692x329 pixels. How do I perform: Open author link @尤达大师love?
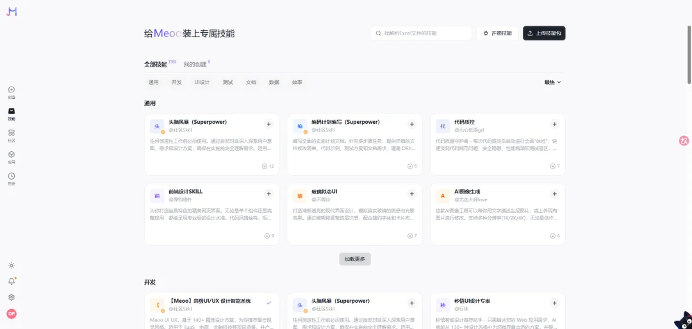click(x=471, y=200)
